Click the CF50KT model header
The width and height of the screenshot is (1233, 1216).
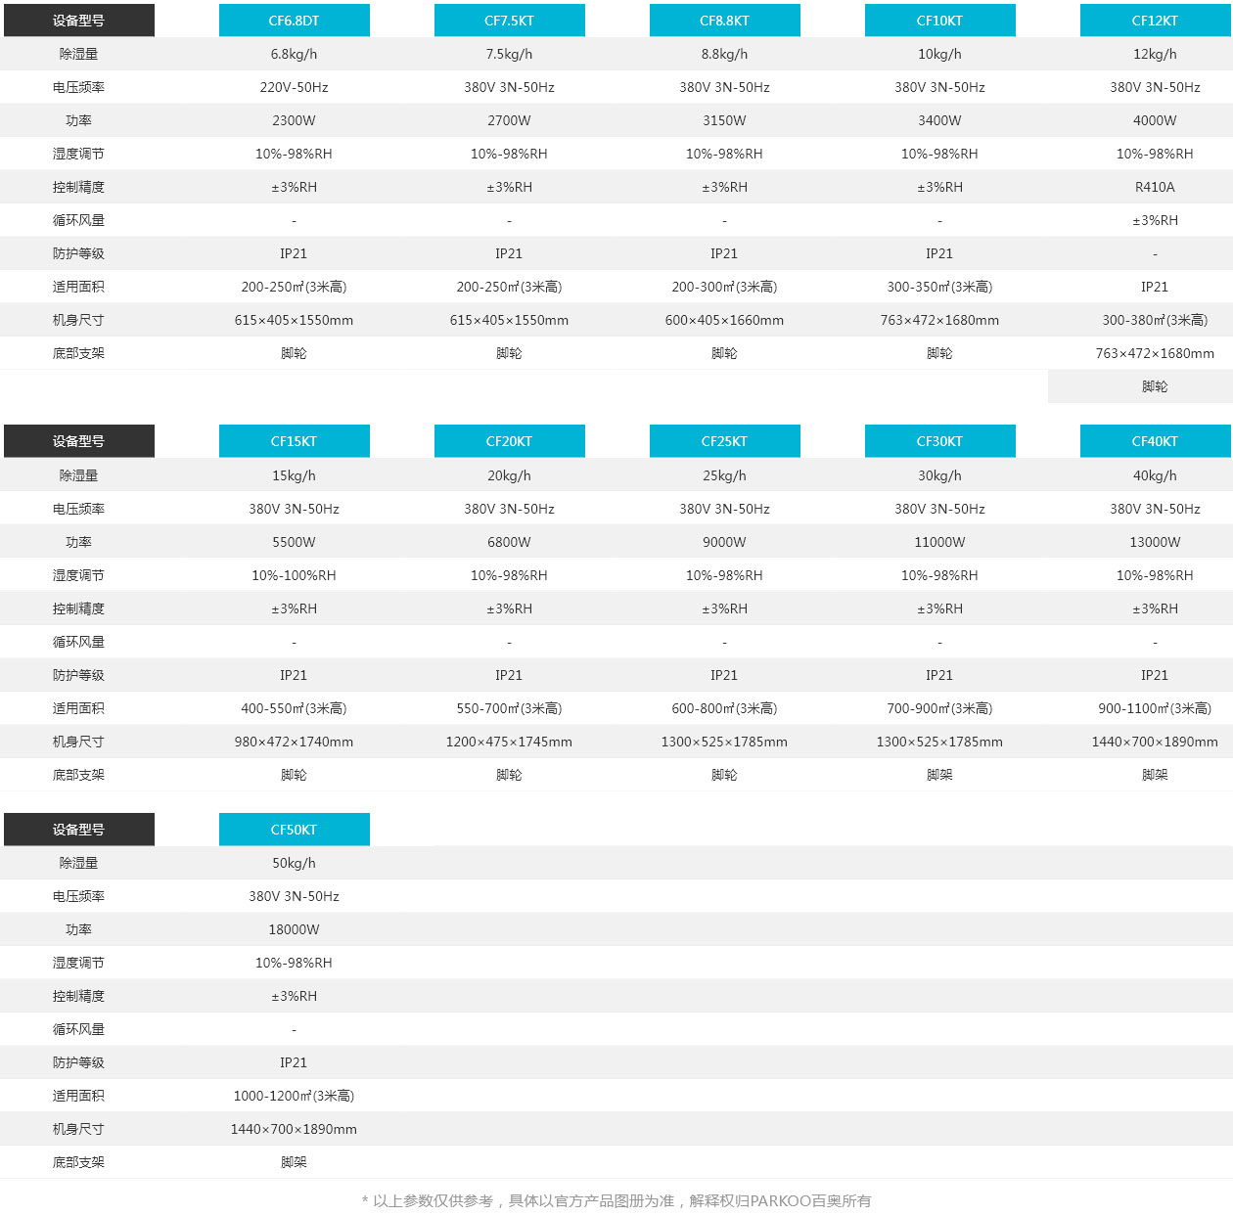coord(294,830)
